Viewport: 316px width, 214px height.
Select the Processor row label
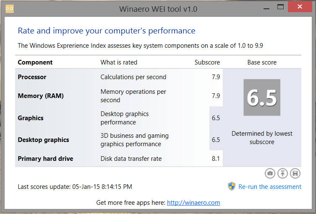point(32,77)
